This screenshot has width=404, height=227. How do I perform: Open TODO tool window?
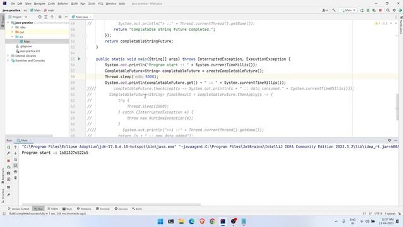[52, 209]
